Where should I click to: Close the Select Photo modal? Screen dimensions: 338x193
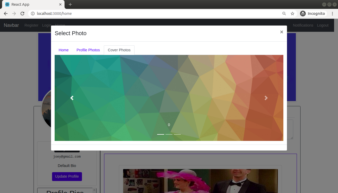[x=282, y=32]
